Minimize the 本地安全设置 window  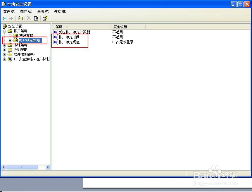tap(234, 4)
